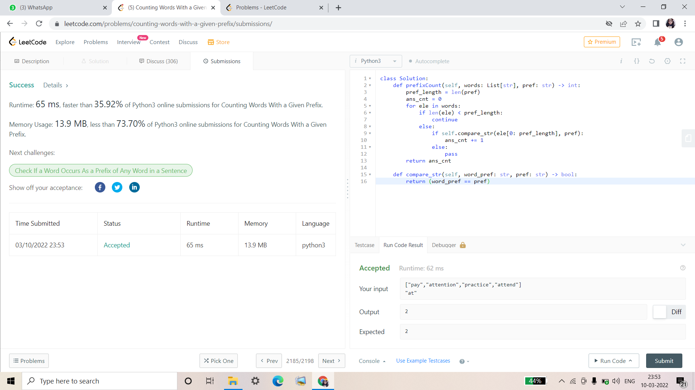Open browser menu three dots
695x390 pixels.
coord(685,24)
